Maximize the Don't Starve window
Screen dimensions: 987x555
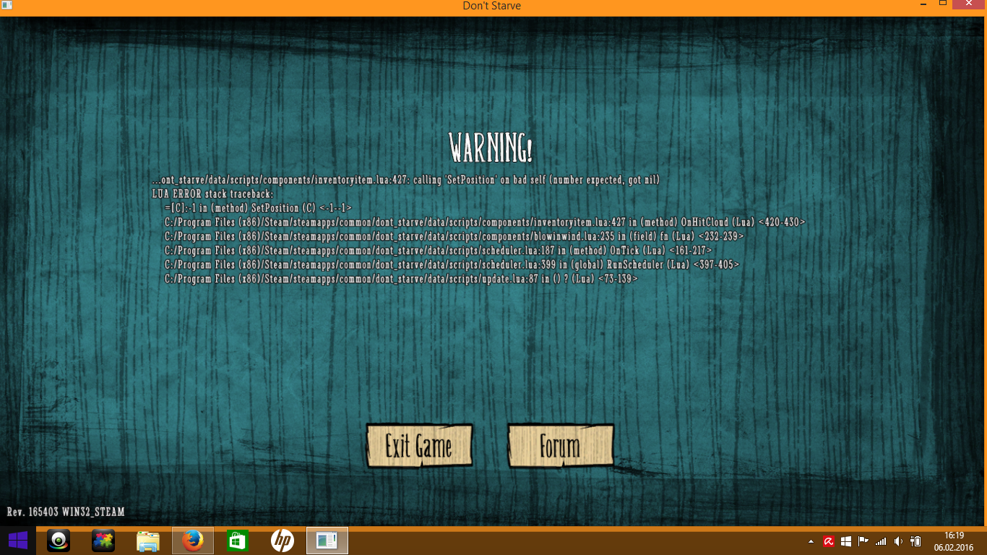(x=942, y=4)
